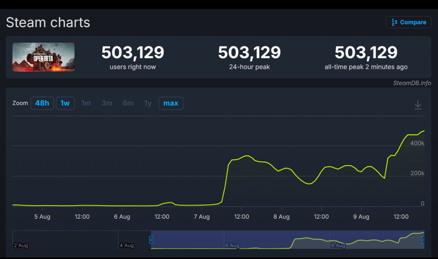Screen dimensions: 438x259
Task: Pick the 6m zoom range
Action: tap(128, 103)
